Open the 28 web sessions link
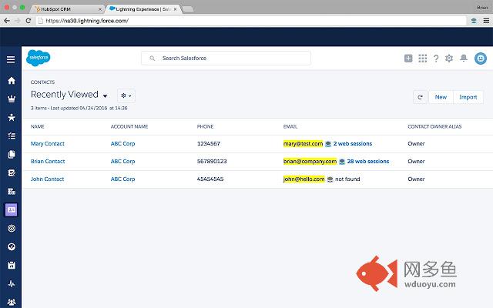 coord(368,161)
